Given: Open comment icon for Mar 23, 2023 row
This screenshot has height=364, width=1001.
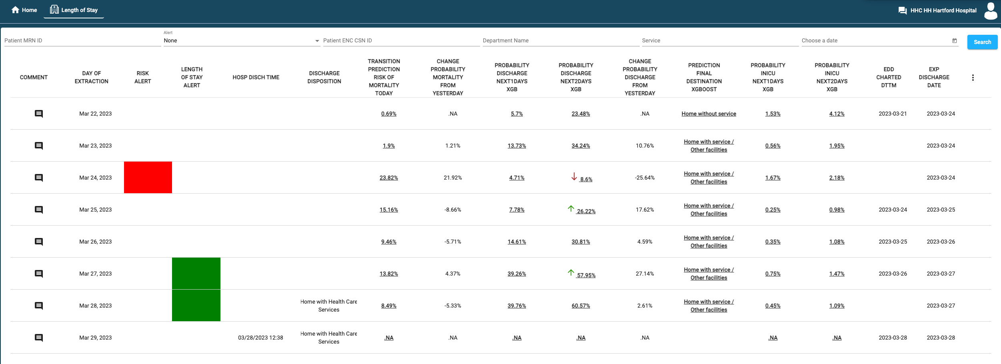Looking at the screenshot, I should pos(39,146).
